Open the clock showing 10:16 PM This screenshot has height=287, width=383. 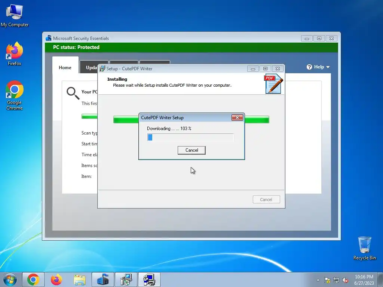pos(364,280)
